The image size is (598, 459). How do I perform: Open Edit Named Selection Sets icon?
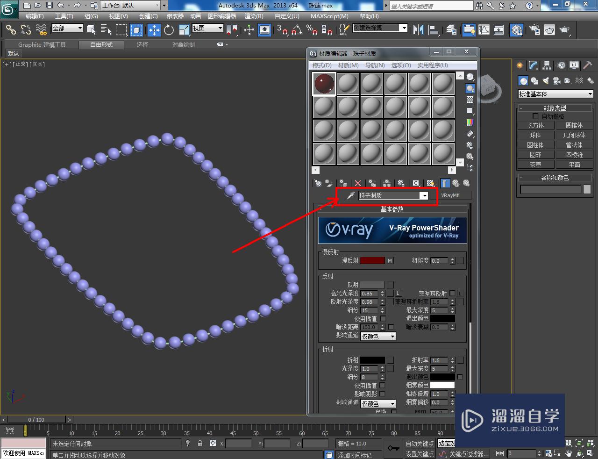click(343, 30)
